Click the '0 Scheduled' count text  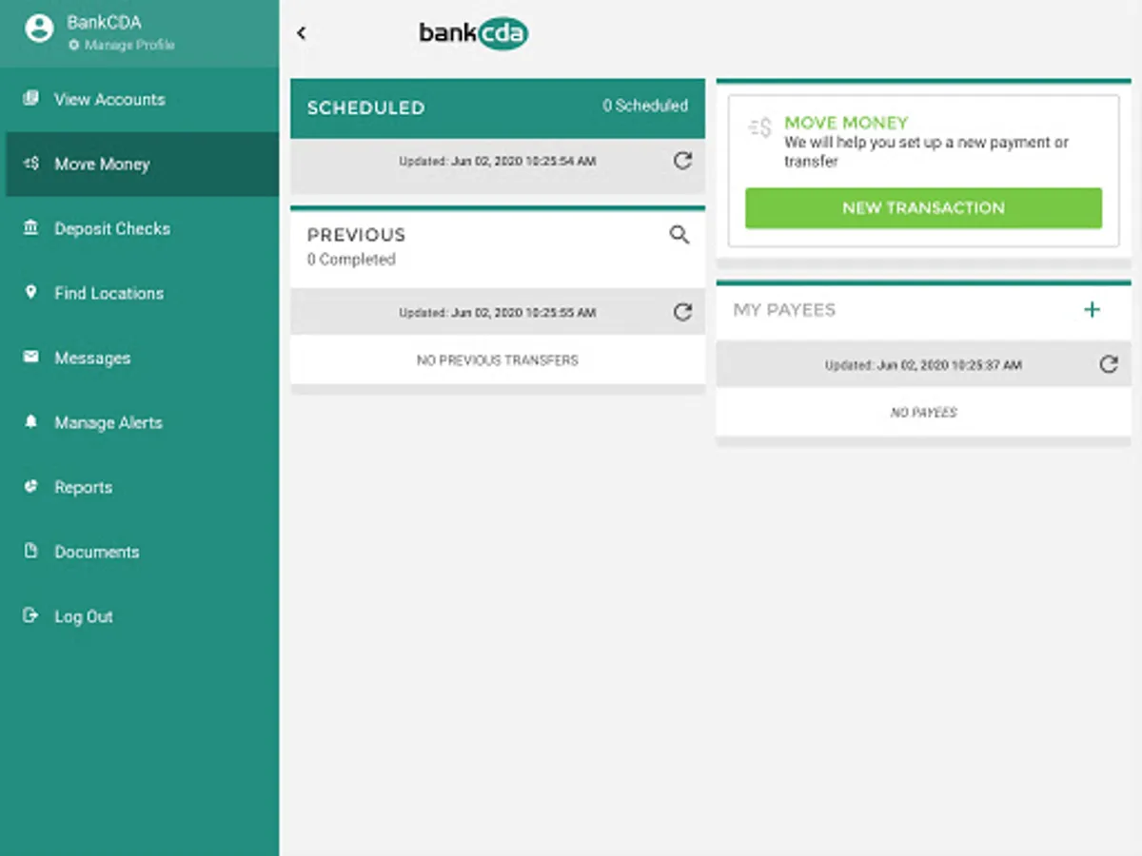[x=645, y=107]
